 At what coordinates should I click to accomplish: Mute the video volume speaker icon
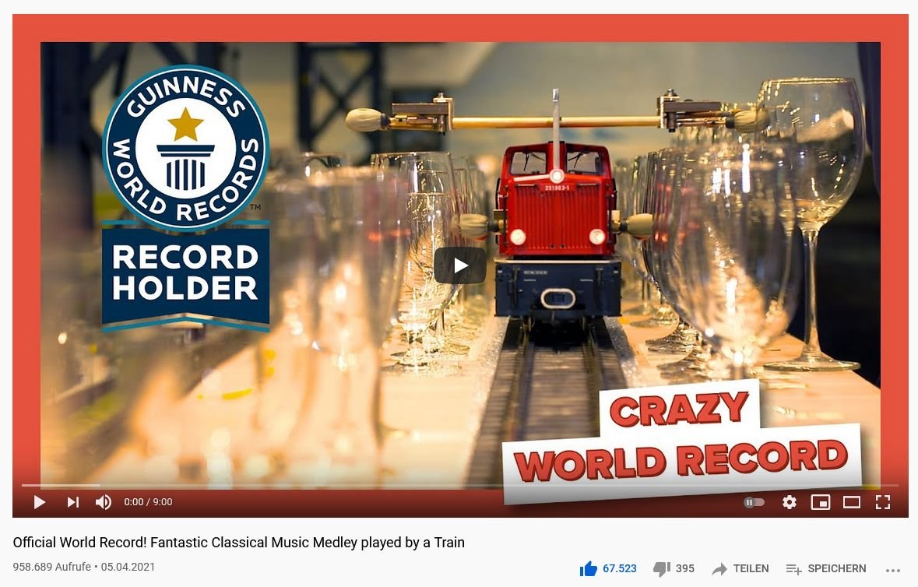103,502
